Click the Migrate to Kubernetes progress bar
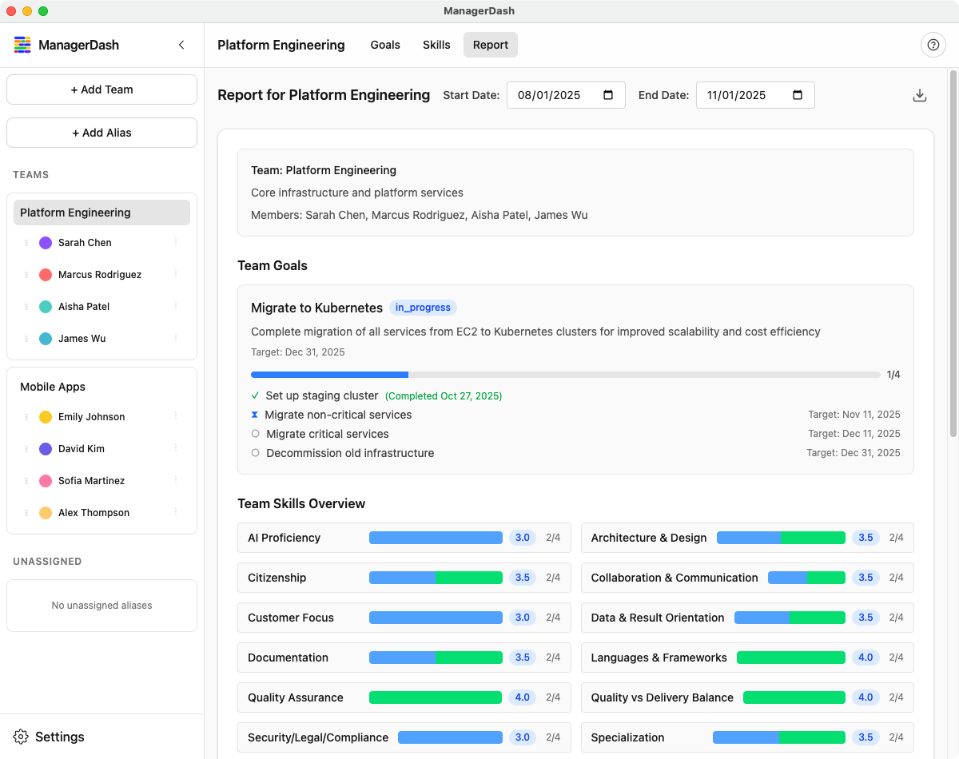 click(x=565, y=375)
